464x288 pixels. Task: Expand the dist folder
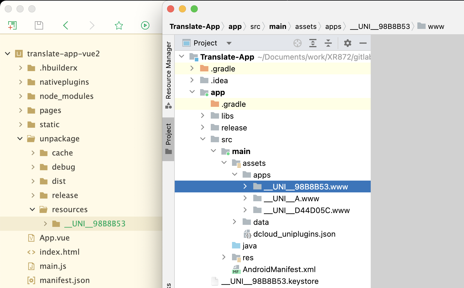[x=33, y=181]
